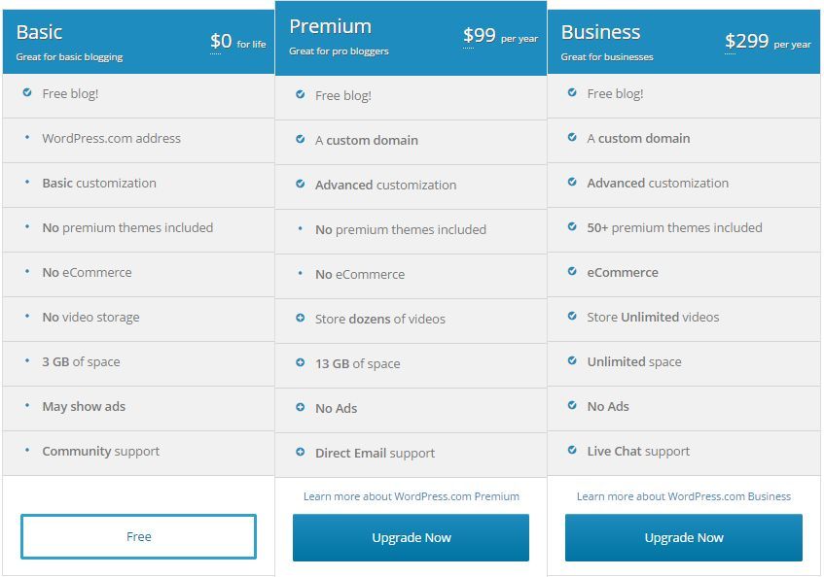This screenshot has height=577, width=824.
Task: Click checkmark icon next to Premium custom domain
Action: click(300, 139)
